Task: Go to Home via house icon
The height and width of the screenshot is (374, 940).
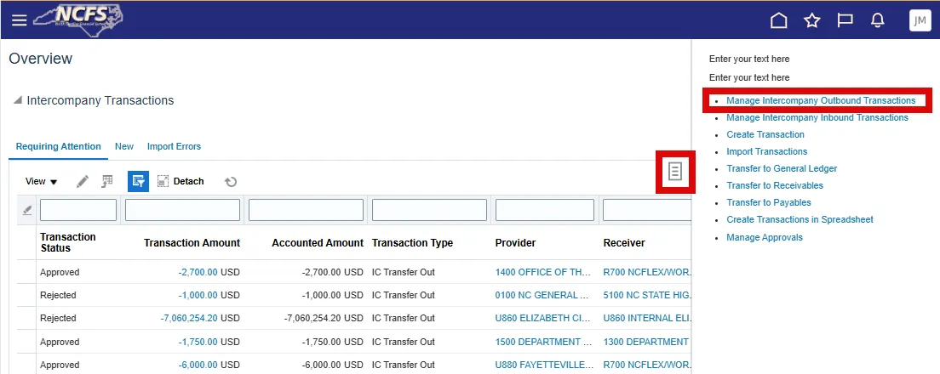Action: tap(778, 20)
